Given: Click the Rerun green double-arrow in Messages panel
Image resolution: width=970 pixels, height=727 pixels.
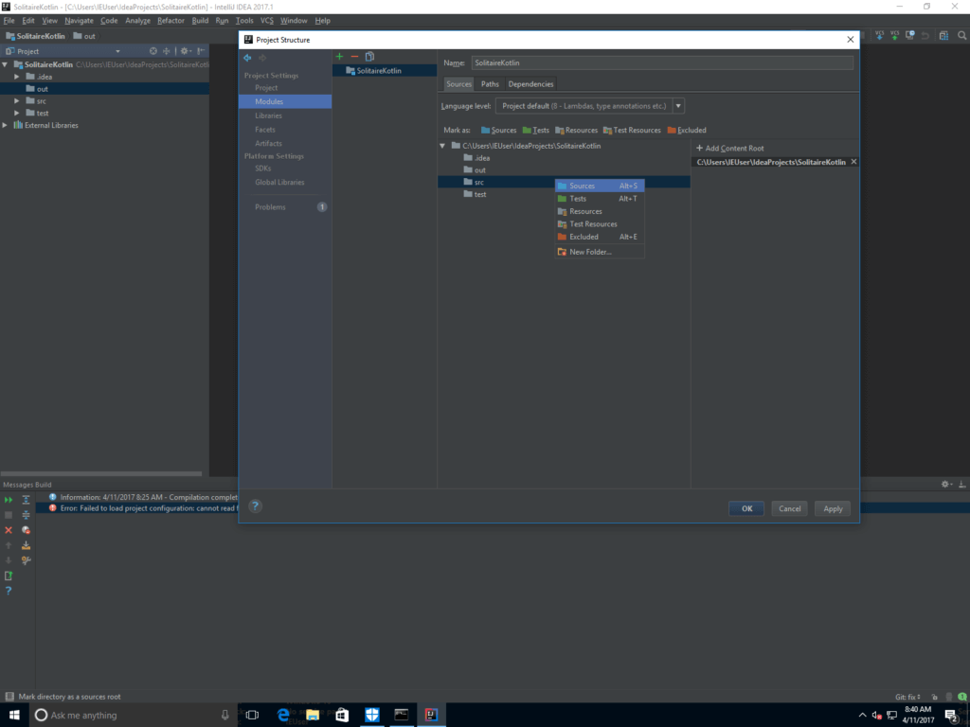Looking at the screenshot, I should 9,500.
